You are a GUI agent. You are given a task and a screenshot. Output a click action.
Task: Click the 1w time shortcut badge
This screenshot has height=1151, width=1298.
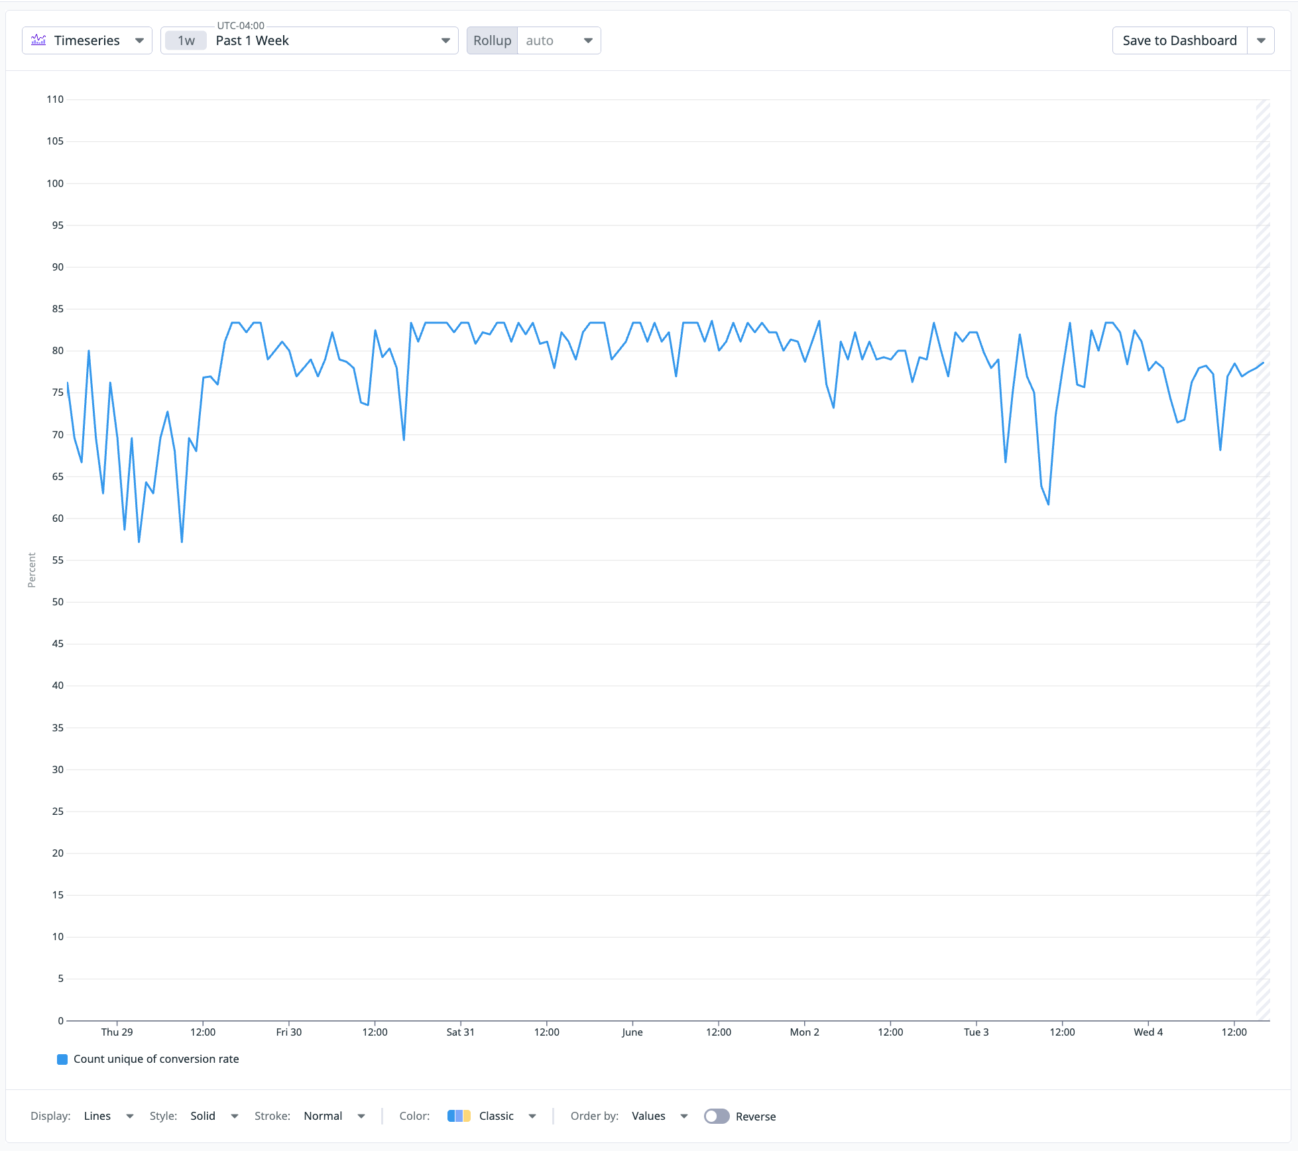(x=186, y=40)
